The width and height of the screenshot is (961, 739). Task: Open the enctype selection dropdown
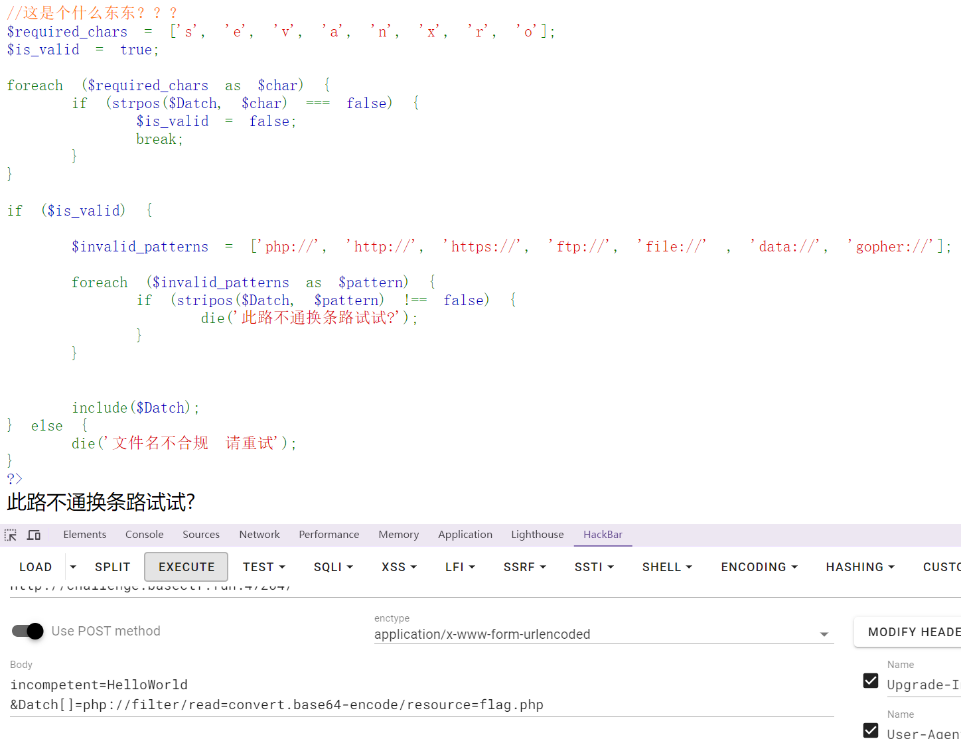[x=604, y=634]
